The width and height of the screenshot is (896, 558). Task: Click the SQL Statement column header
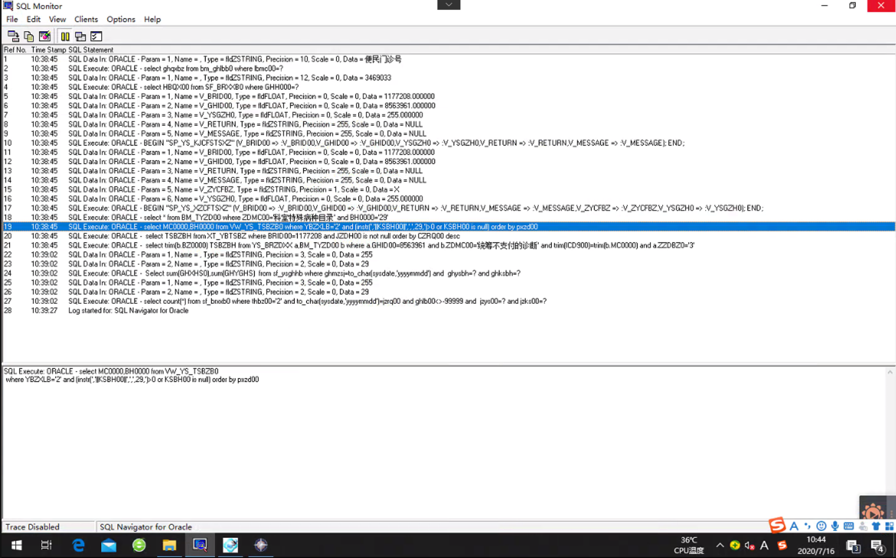click(91, 50)
